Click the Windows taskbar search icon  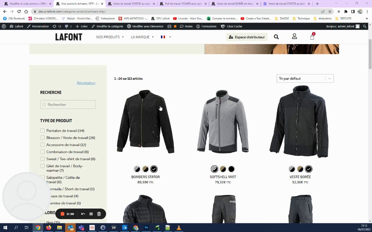16,228
